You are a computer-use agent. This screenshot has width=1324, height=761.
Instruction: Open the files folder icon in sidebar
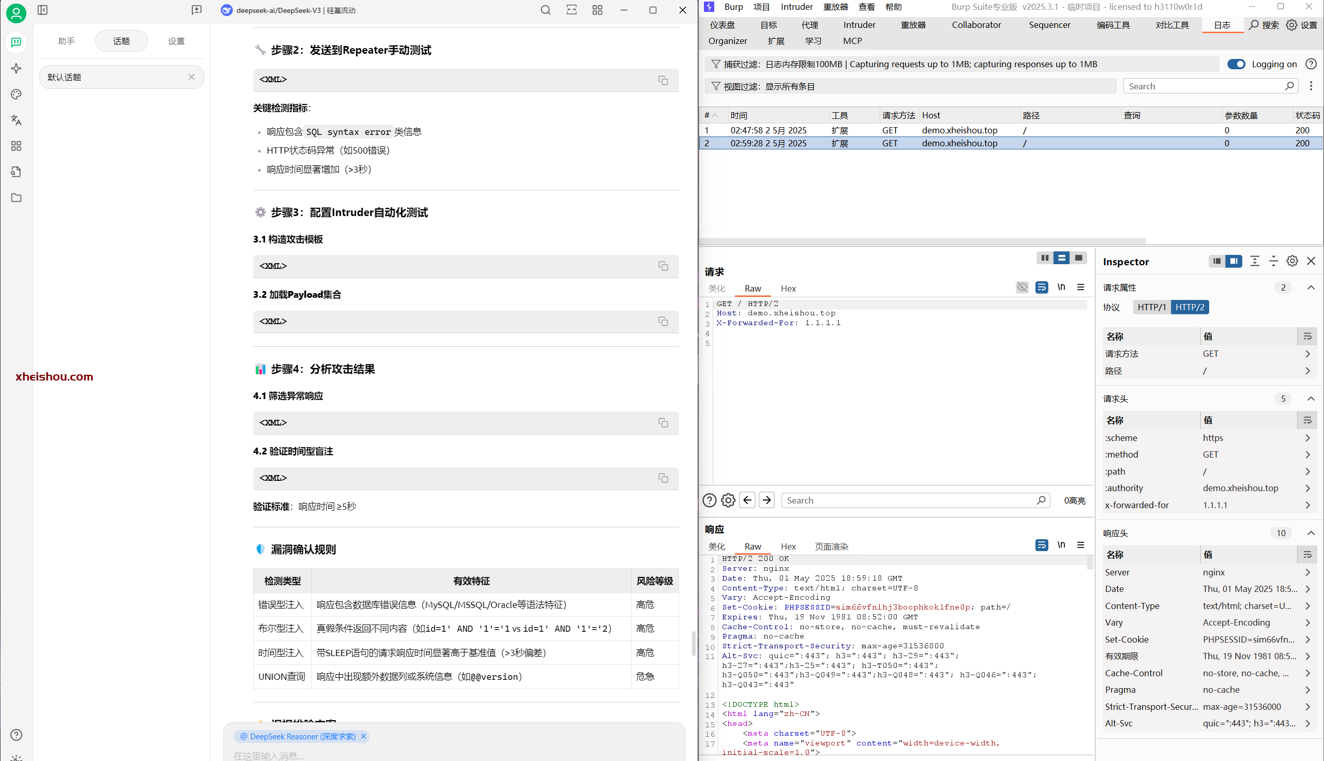point(16,197)
